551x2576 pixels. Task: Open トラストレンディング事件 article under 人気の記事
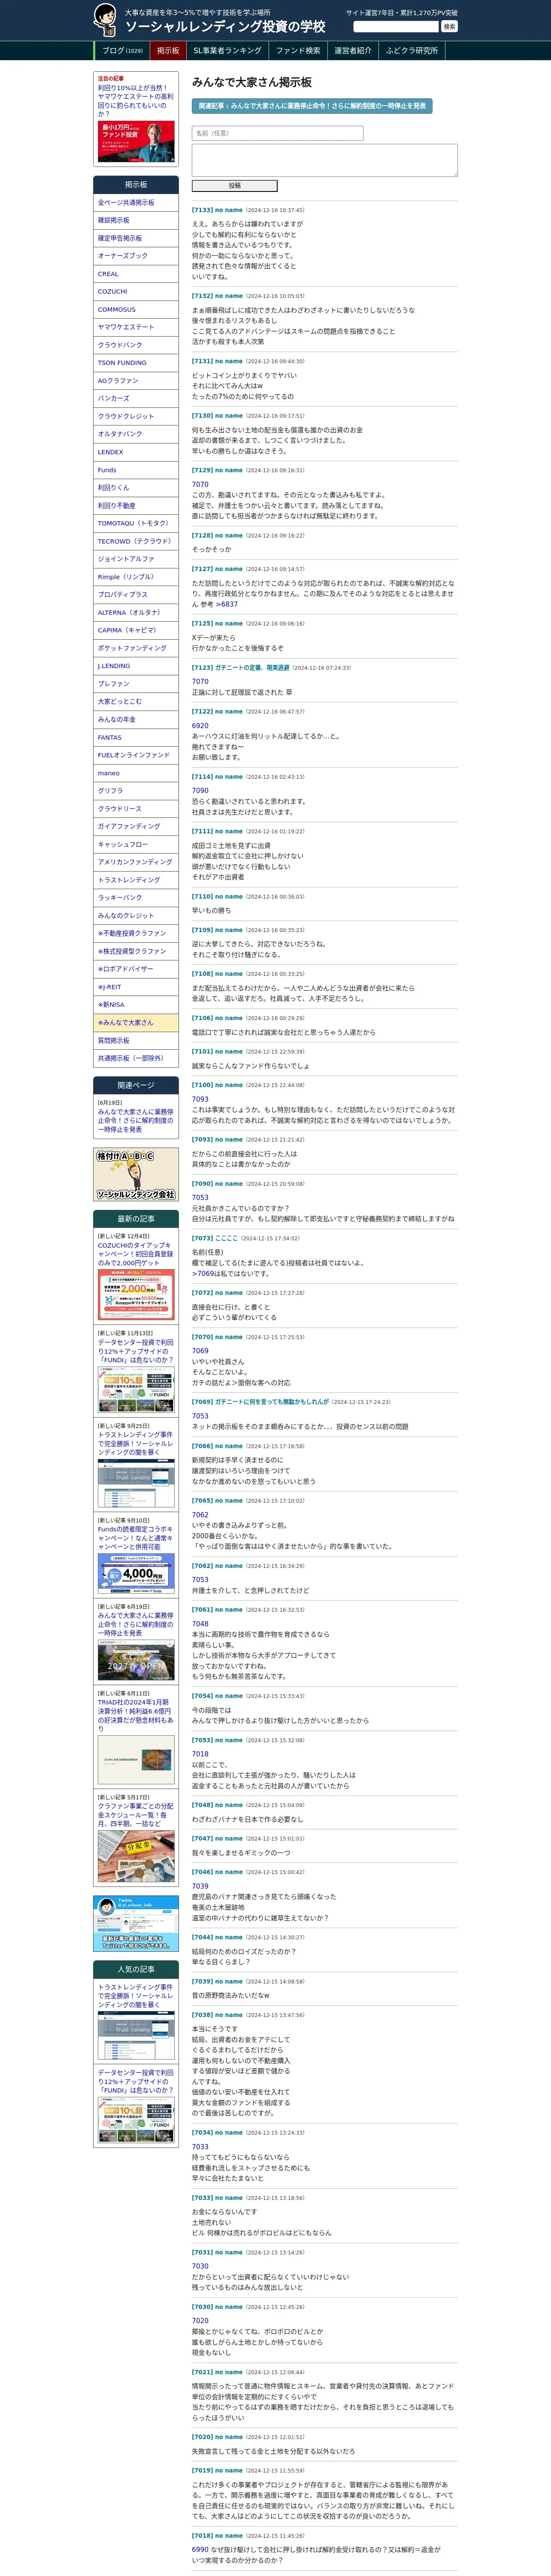[136, 1996]
